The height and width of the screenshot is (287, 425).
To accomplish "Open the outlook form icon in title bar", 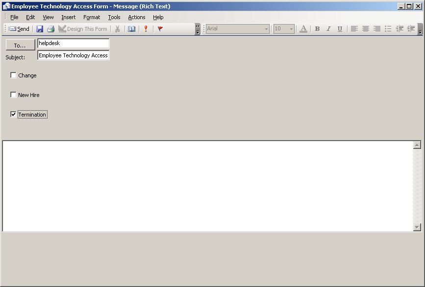I will 6,6.
